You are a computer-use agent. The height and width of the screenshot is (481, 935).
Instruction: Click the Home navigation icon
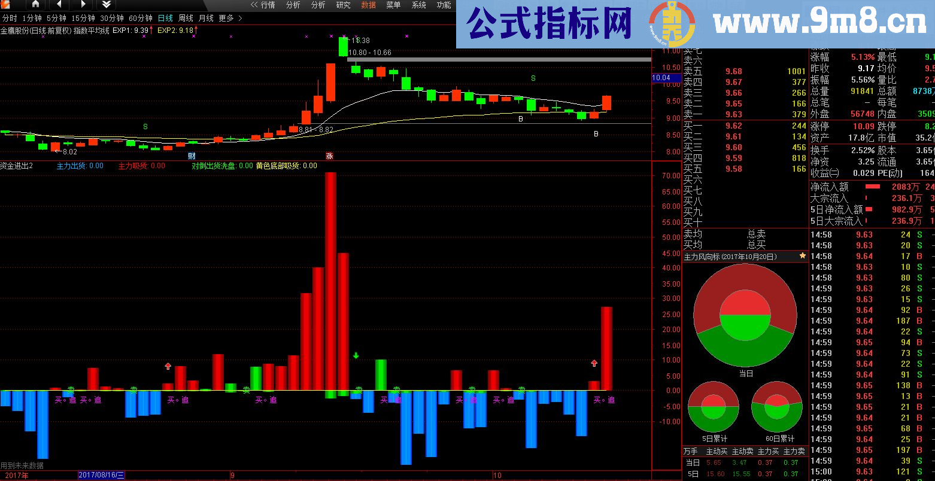tap(36, 5)
